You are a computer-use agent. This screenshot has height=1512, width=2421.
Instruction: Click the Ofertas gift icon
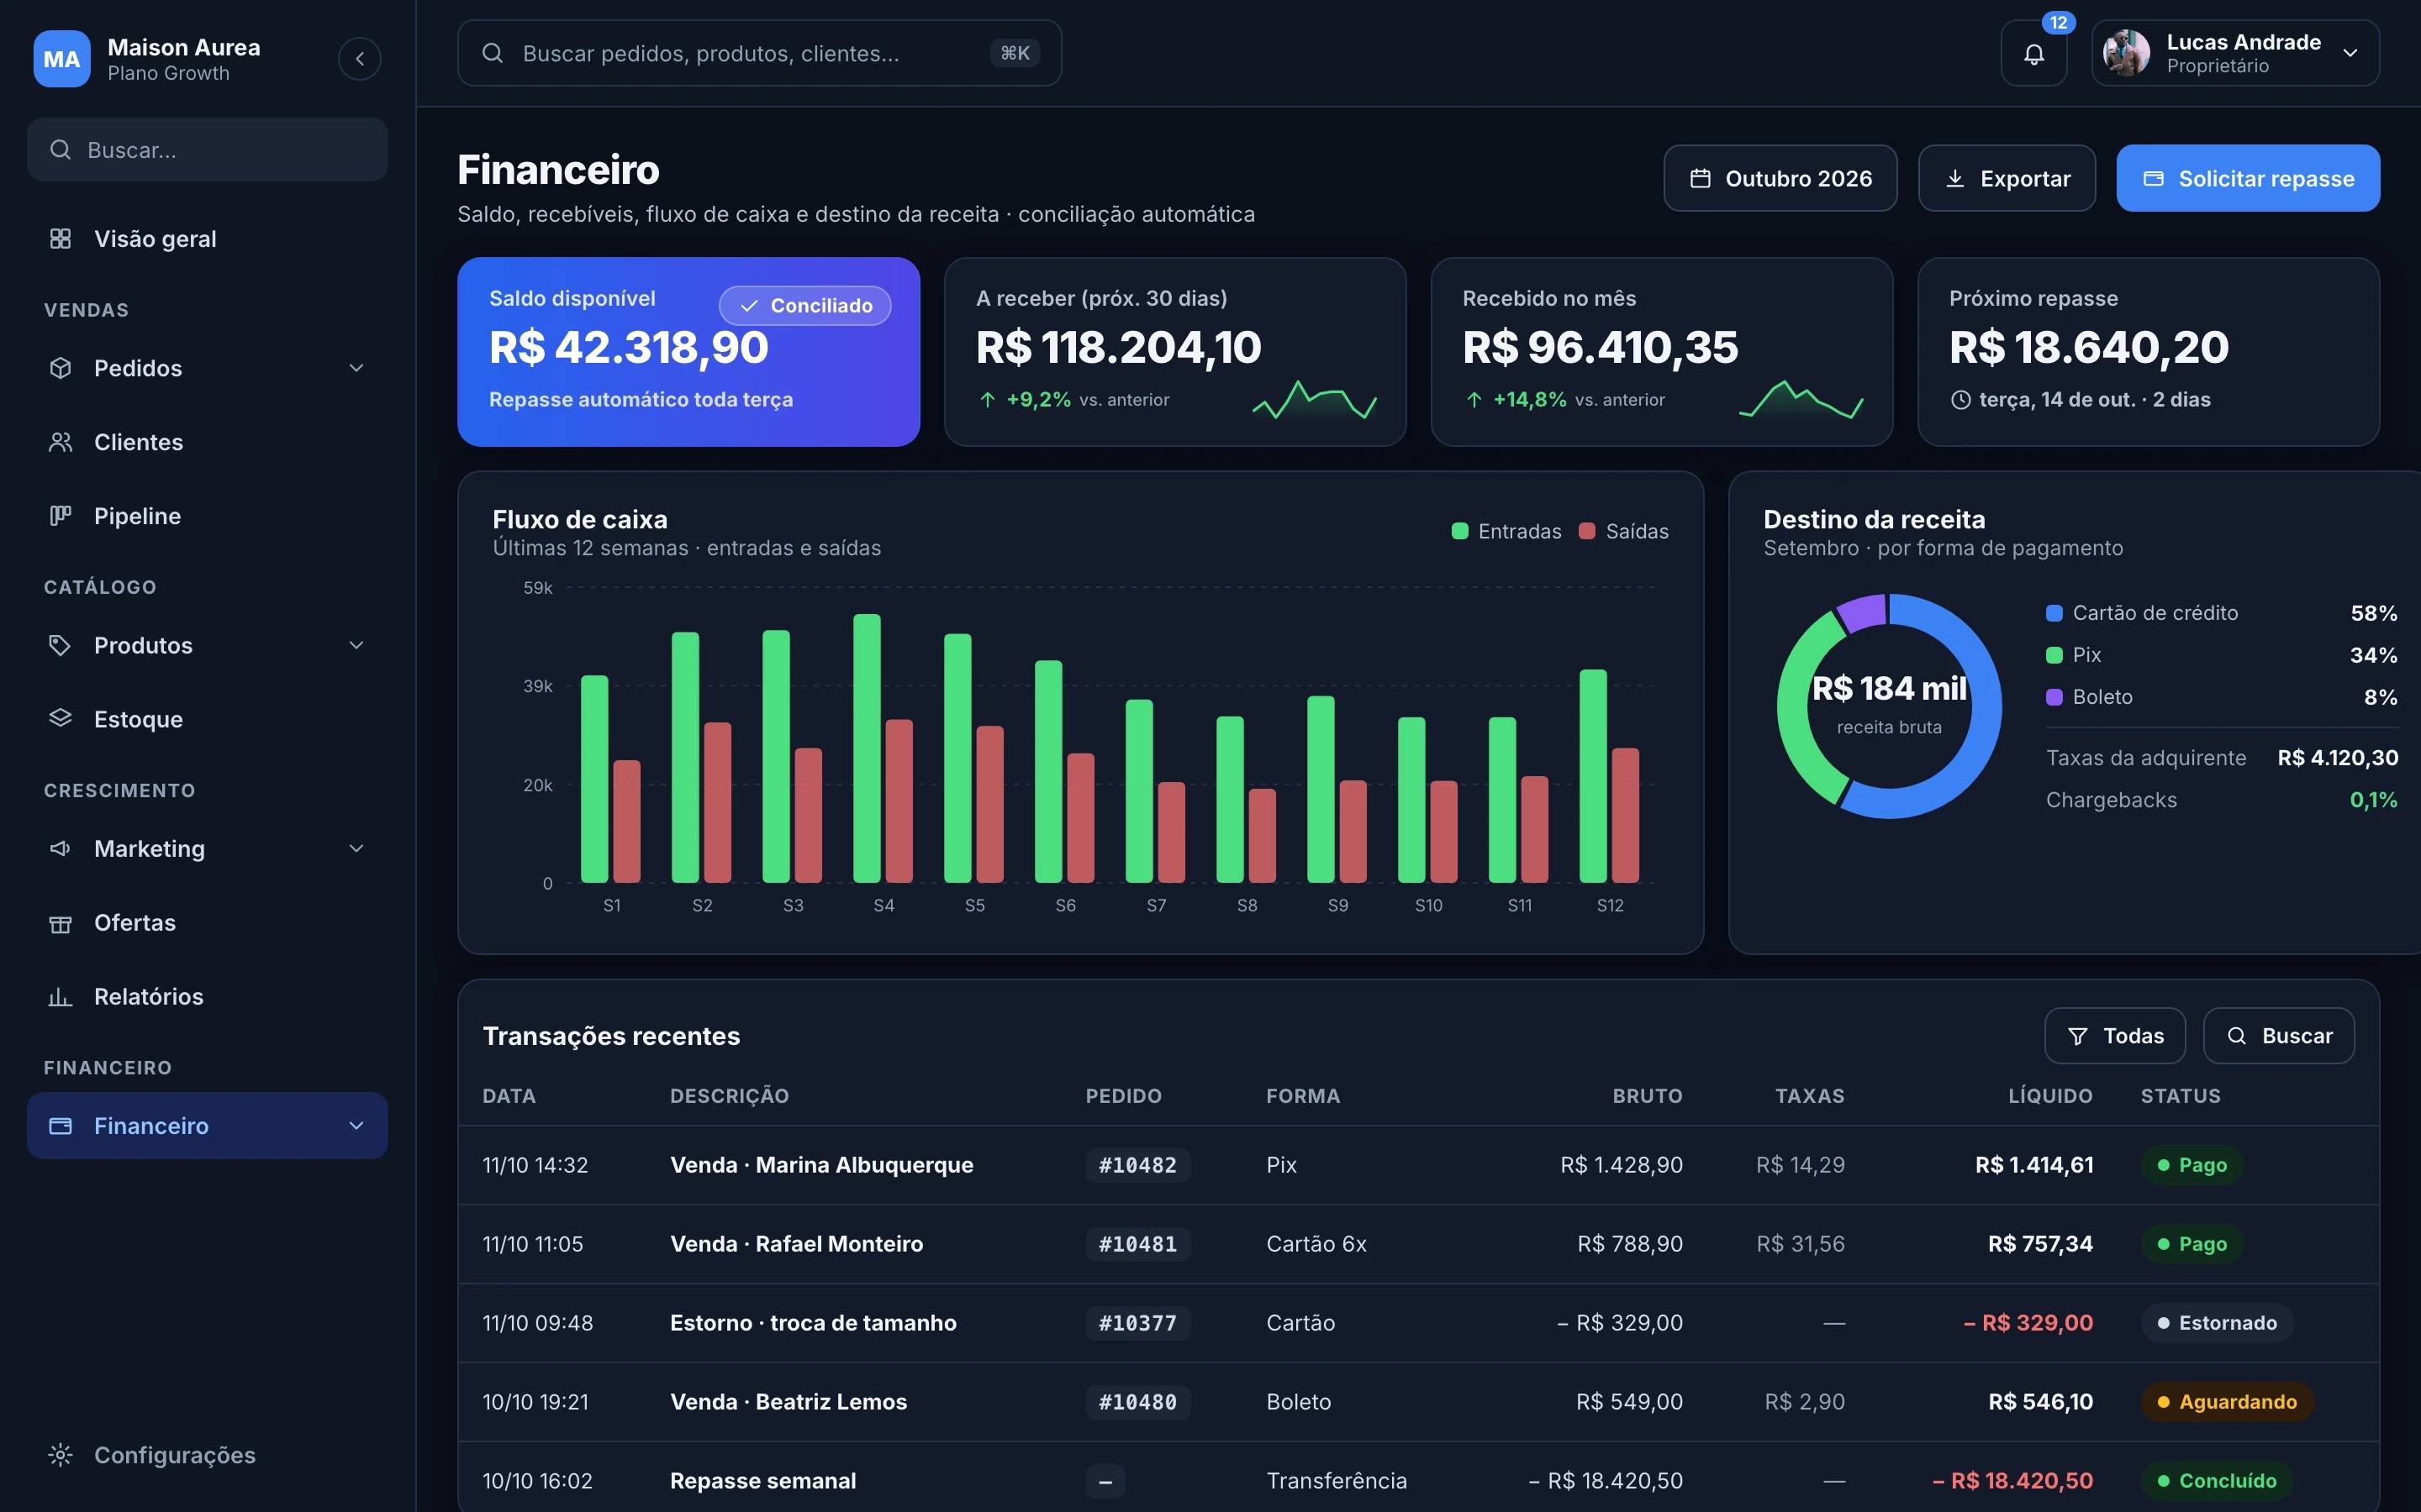point(60,923)
